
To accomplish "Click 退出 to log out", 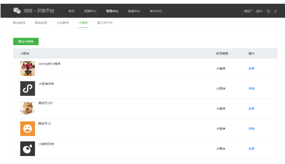I will pyautogui.click(x=259, y=11).
